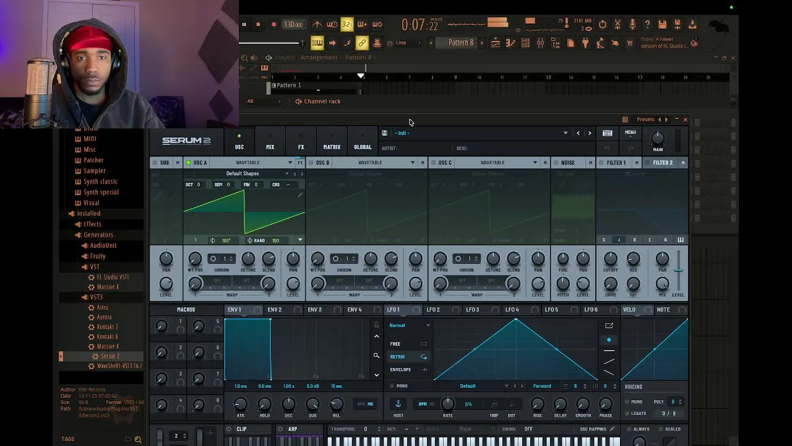Click Serum undo arrow below preset browser
Viewport: 792px width, 446px height.
click(607, 148)
